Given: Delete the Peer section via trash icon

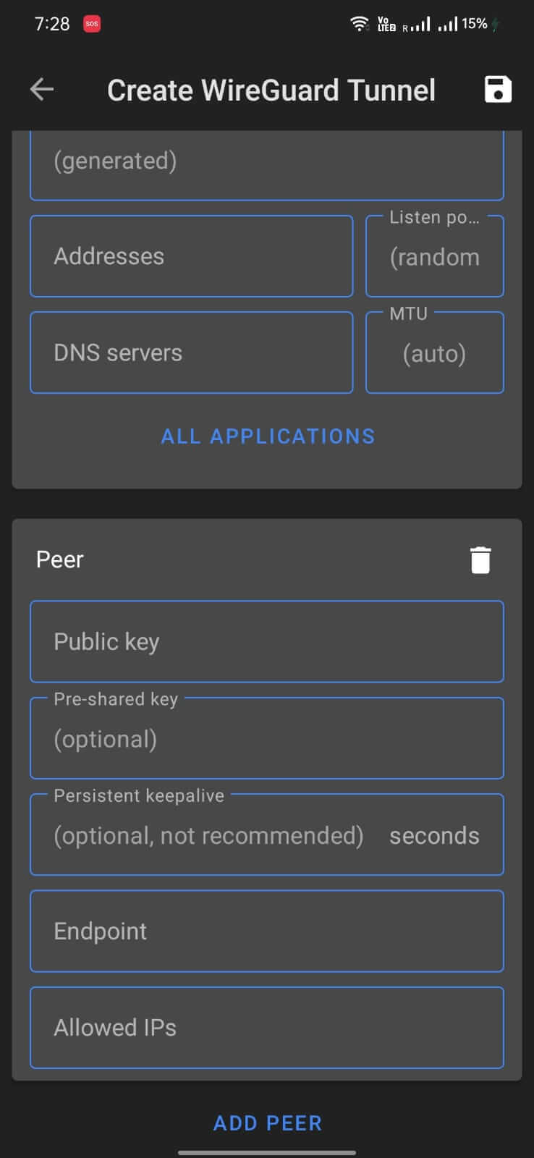Looking at the screenshot, I should pyautogui.click(x=480, y=559).
